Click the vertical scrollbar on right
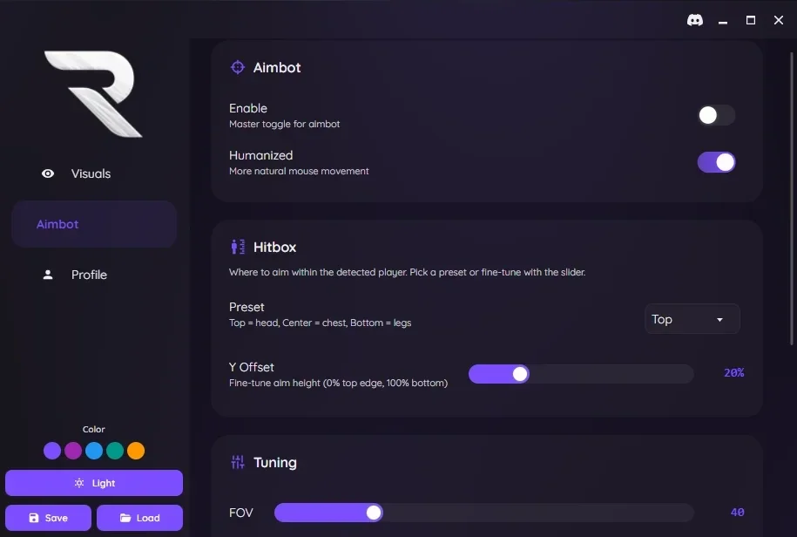 point(792,199)
